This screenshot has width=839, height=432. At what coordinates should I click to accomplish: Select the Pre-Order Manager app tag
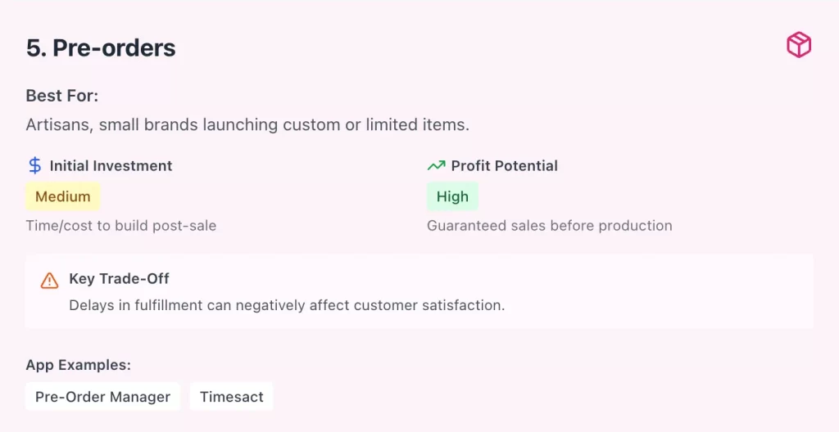[x=102, y=397]
